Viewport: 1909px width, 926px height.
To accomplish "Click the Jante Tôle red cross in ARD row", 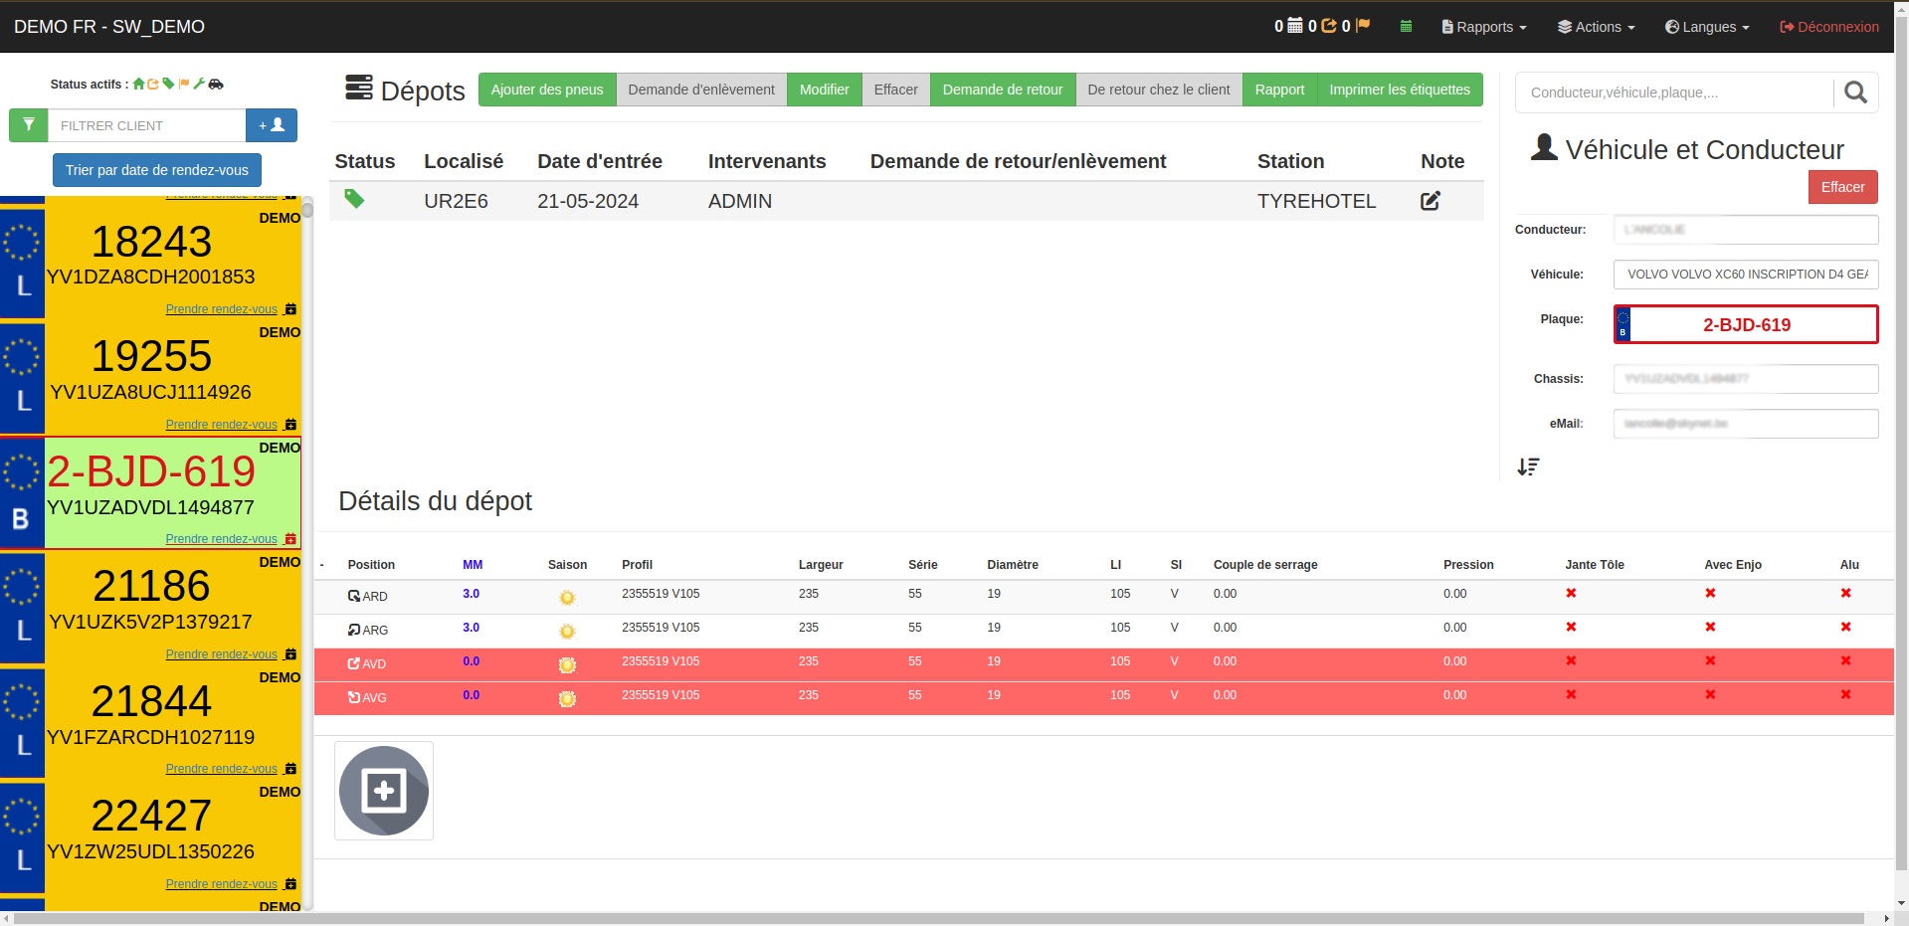I will [1571, 593].
